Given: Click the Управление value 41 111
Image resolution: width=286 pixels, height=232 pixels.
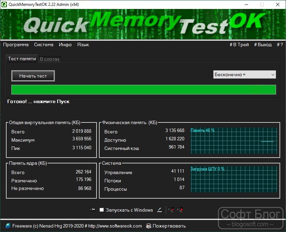Looking at the screenshot, I should [x=178, y=171].
